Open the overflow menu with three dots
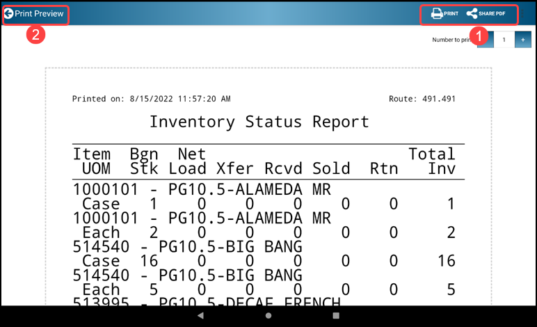 [523, 14]
